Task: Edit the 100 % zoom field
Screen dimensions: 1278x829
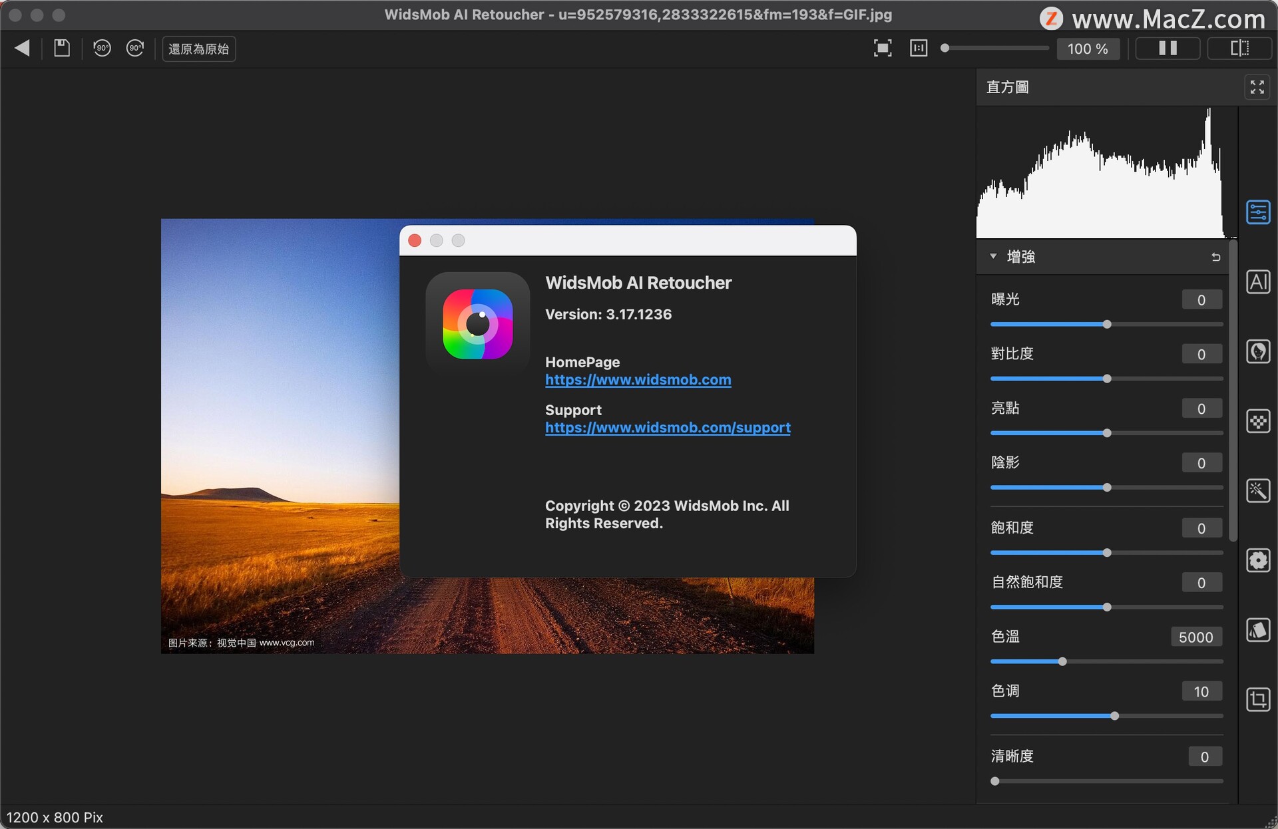Action: (x=1088, y=49)
